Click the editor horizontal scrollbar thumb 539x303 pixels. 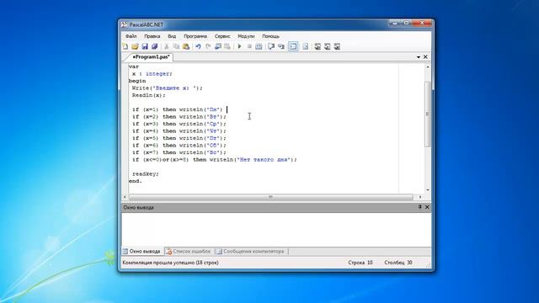point(271,197)
